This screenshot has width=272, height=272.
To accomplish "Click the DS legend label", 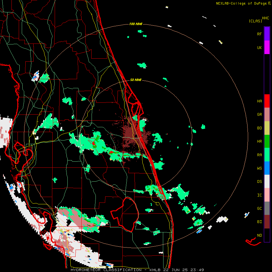I will pyautogui.click(x=259, y=182).
